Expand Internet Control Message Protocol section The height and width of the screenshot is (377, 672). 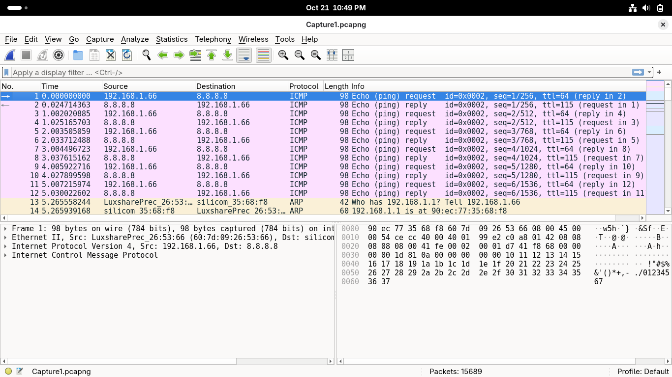tap(5, 255)
